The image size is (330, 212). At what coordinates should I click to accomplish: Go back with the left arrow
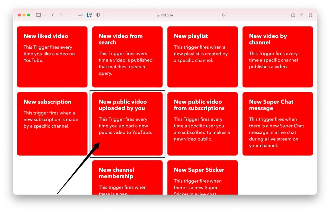pos(53,15)
